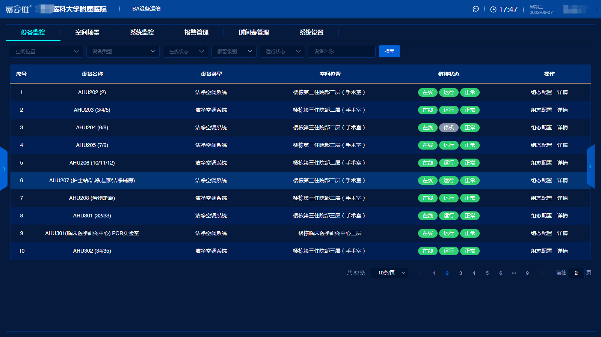Switch to the 空间场景 tab

[87, 33]
